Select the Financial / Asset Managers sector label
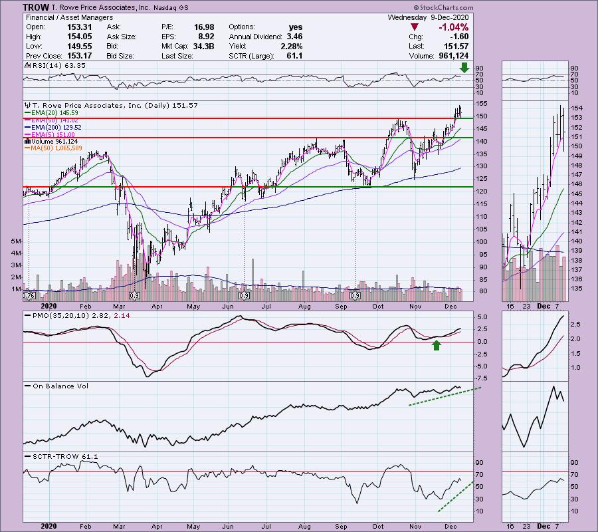Screen dimensions: 598x532 (69, 17)
